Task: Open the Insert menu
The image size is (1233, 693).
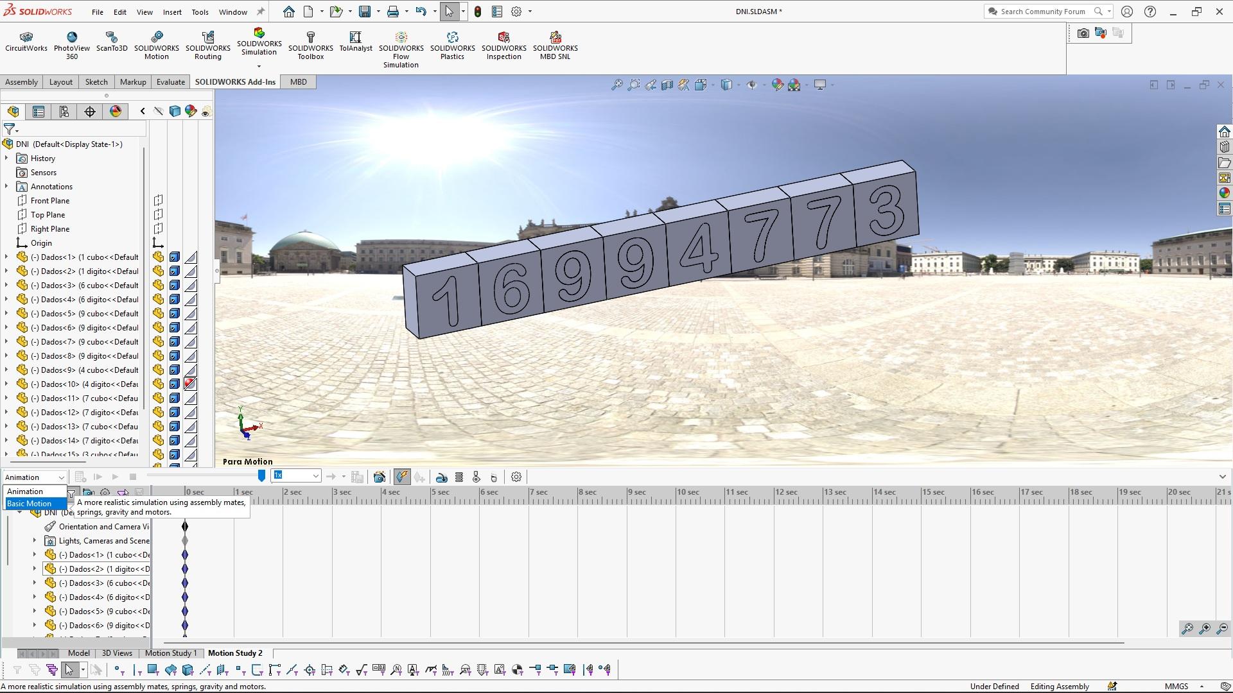Action: click(171, 12)
